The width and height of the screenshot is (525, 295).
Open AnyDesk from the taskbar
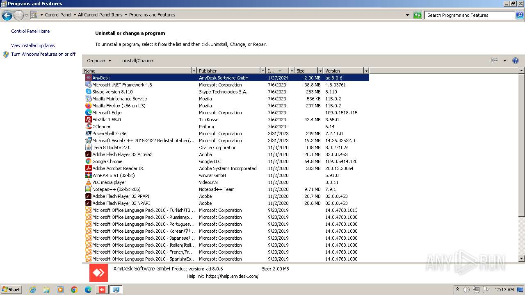coord(102,290)
